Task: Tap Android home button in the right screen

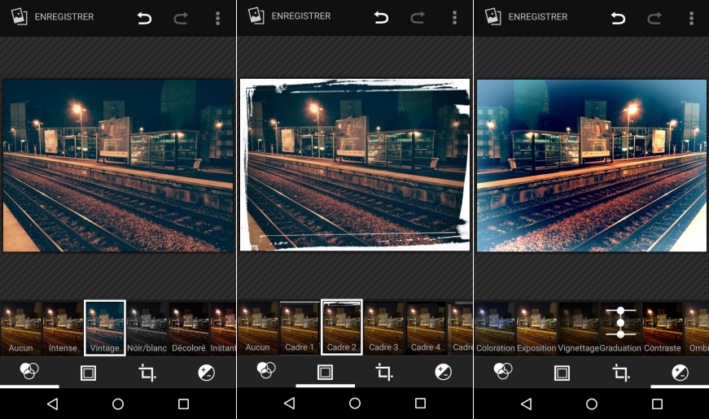Action: 592,404
